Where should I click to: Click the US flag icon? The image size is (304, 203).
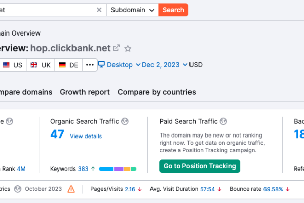pyautogui.click(x=6, y=65)
